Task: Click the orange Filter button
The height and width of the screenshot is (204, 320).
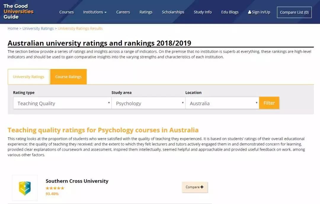Action: coord(269,103)
